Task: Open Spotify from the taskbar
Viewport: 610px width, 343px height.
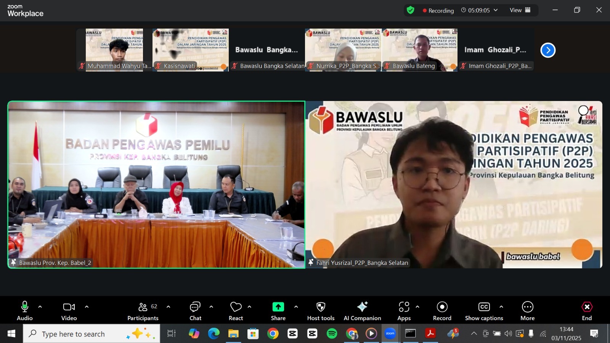Action: click(x=332, y=334)
